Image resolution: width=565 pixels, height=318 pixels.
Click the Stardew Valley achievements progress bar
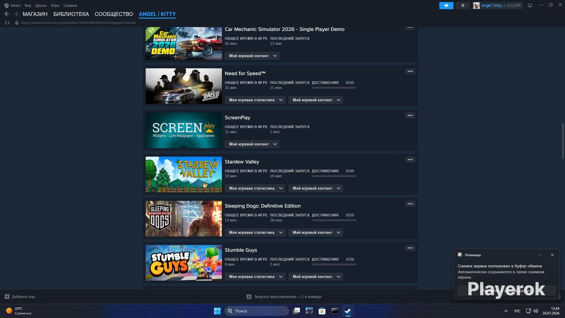334,176
